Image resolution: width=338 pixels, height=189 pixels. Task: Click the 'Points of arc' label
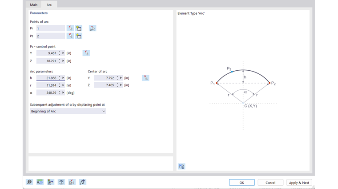39,21
